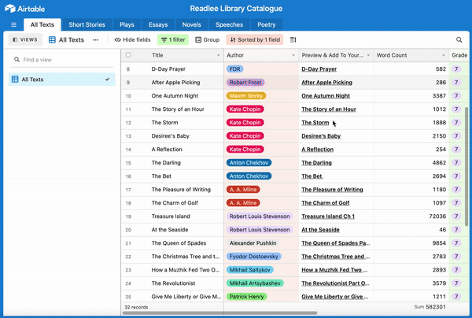
Task: Check the select-all rows checkbox
Action: [128, 55]
